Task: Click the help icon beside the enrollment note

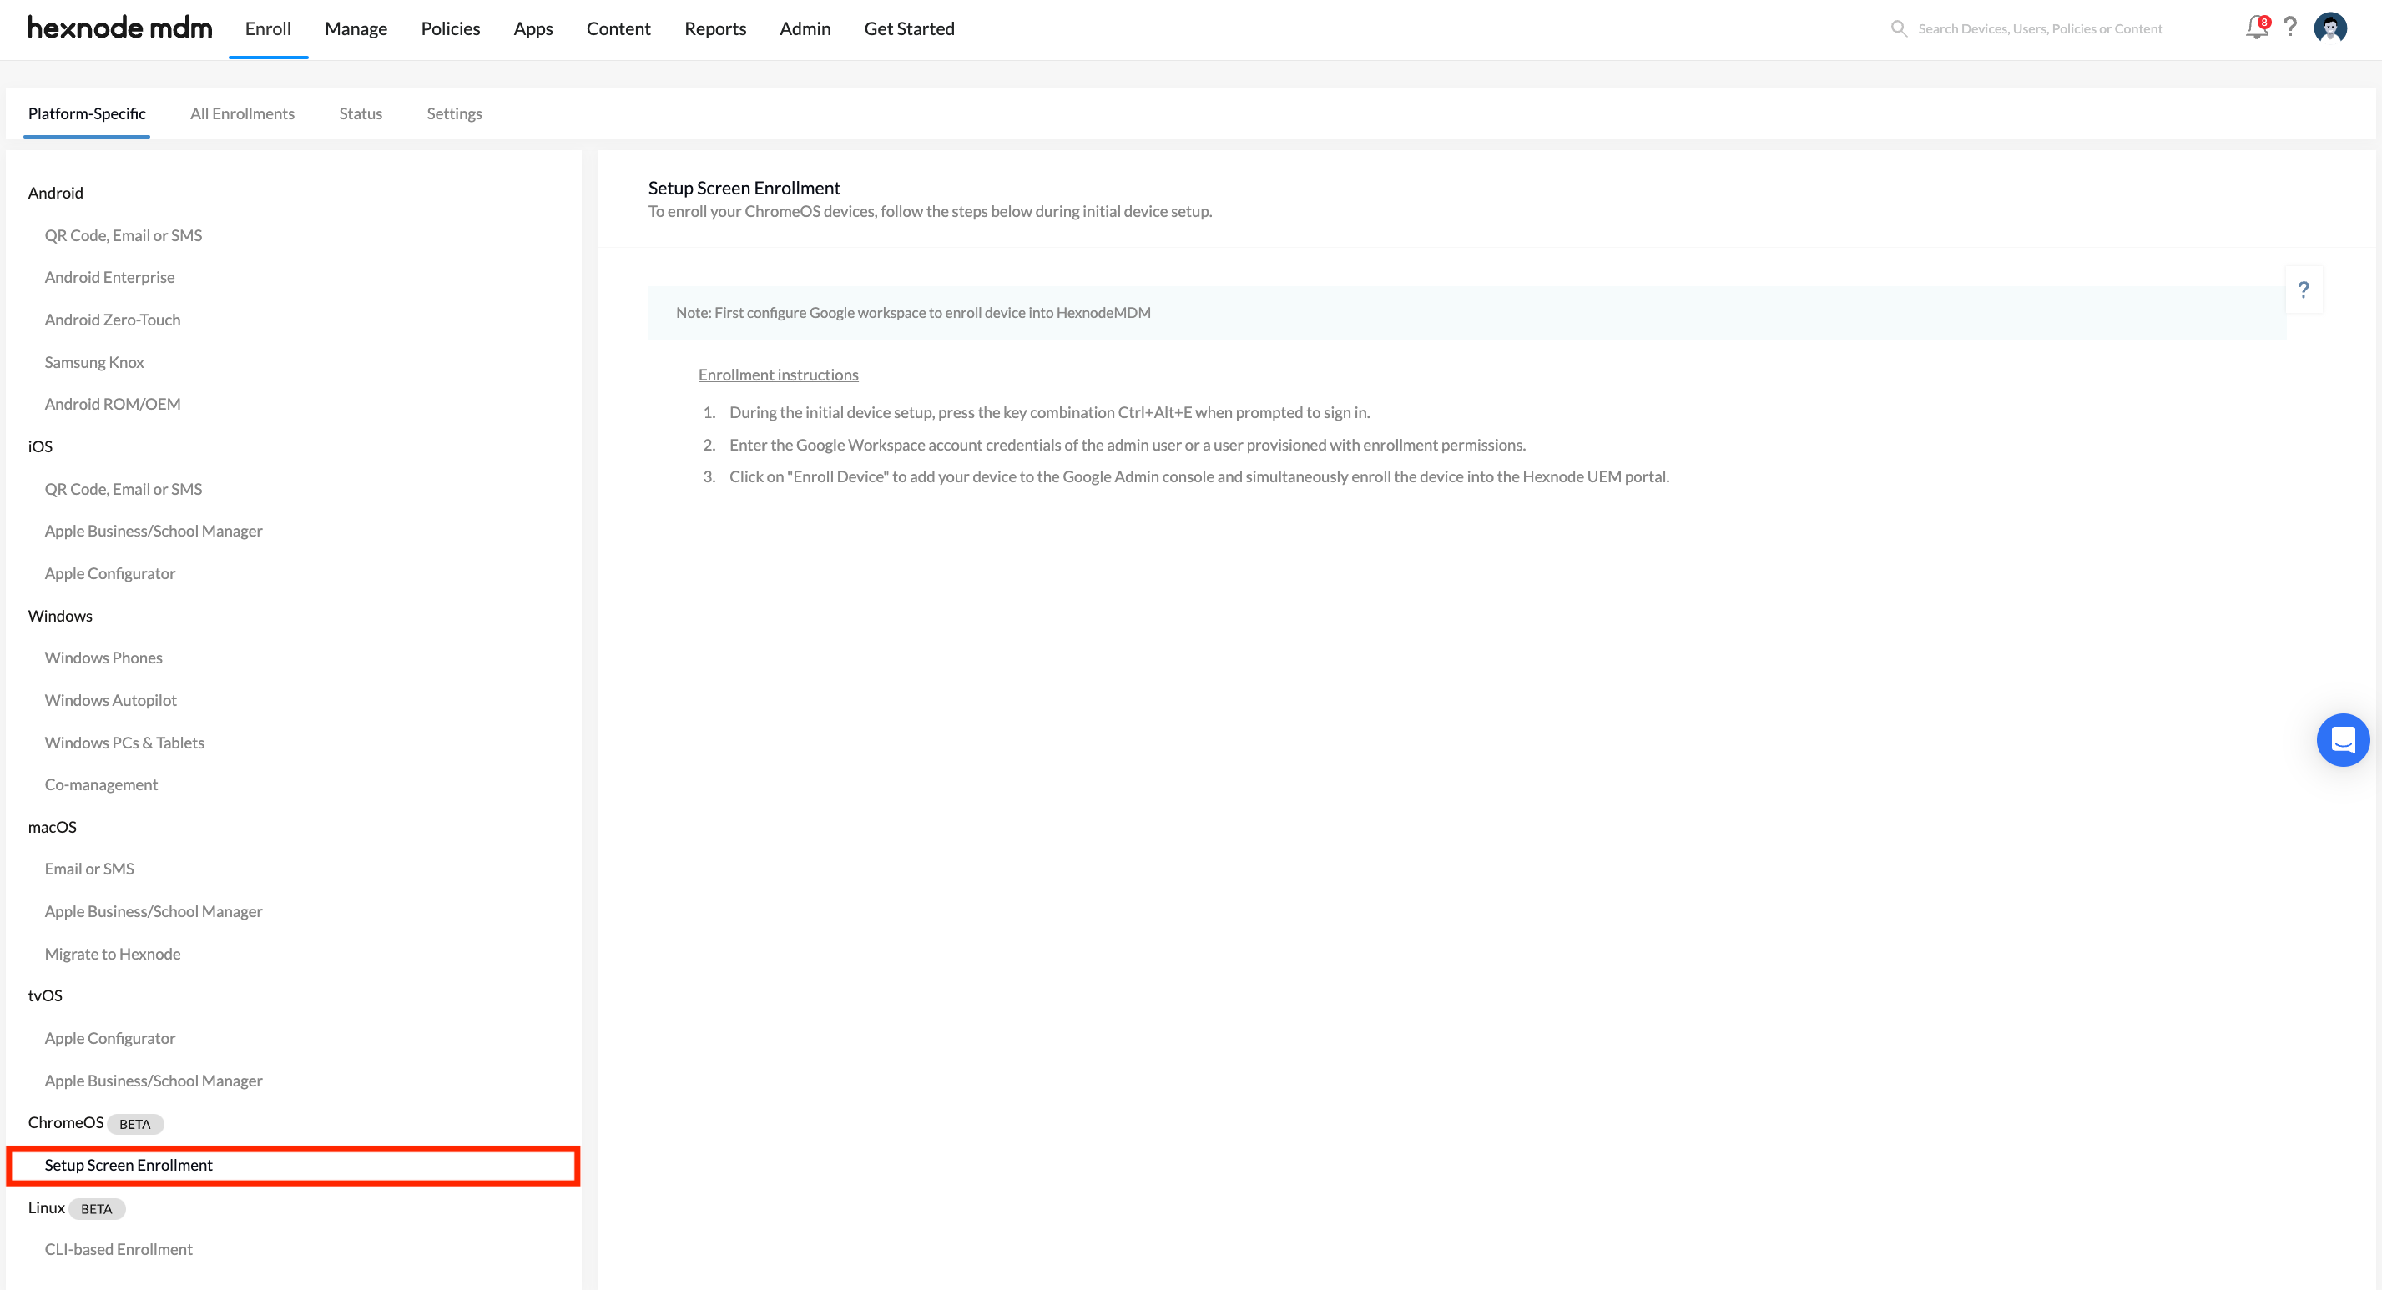Action: click(x=2304, y=290)
